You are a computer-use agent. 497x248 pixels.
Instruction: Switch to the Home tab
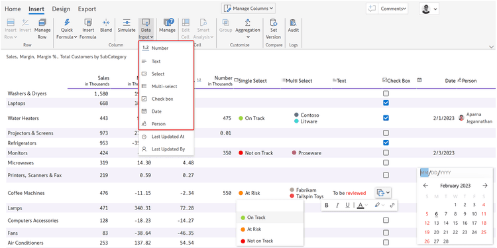tap(13, 9)
